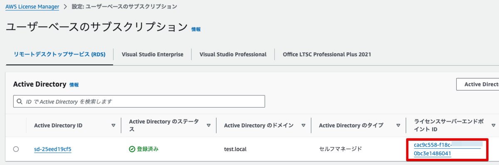The width and height of the screenshot is (499, 165).
Task: Open the AWS License Manager breadcrumb link
Action: (32, 7)
